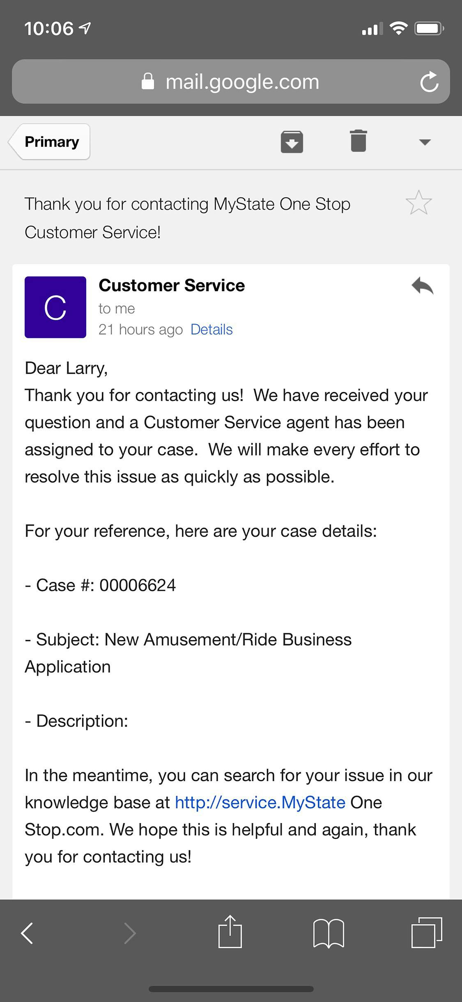Archive this email with the archive icon
Image resolution: width=462 pixels, height=1002 pixels.
tap(292, 142)
